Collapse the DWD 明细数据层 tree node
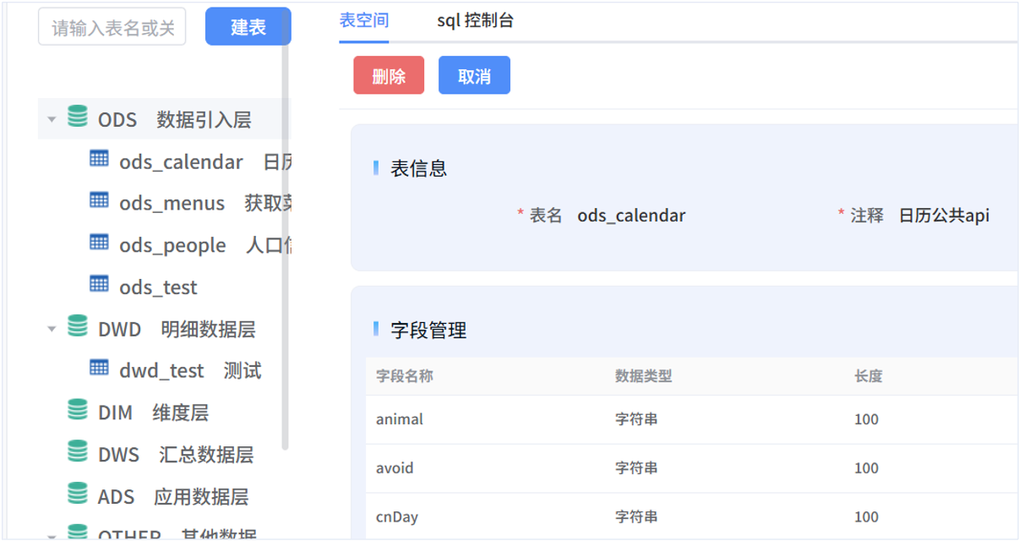The image size is (1019, 541). [52, 329]
